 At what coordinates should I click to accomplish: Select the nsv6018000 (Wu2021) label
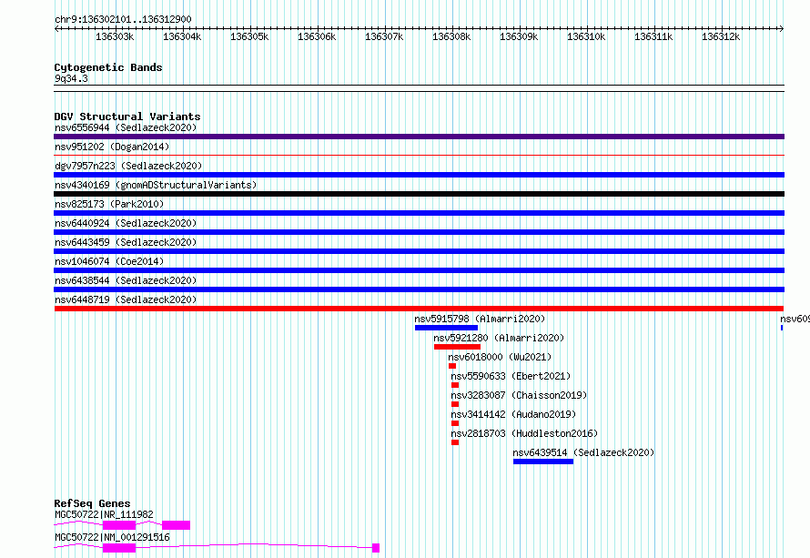pos(500,357)
